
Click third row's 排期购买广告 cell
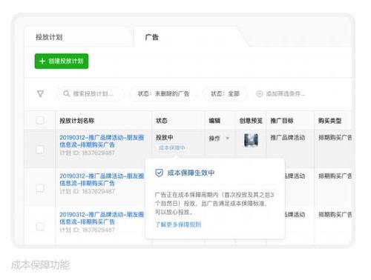point(335,215)
